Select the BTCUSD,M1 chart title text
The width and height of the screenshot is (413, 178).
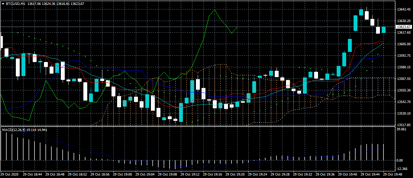tap(15, 4)
